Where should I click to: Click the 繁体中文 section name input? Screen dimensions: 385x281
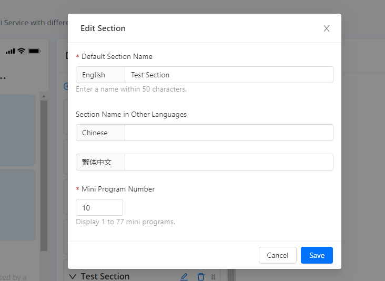coord(228,162)
